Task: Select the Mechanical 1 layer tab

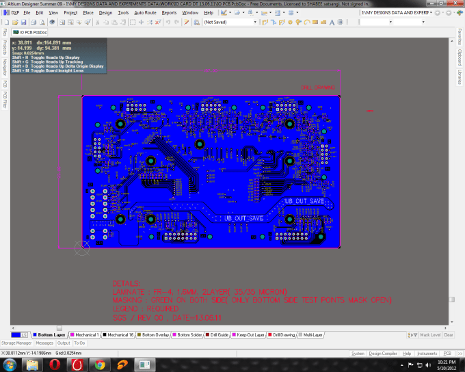Action: 85,335
